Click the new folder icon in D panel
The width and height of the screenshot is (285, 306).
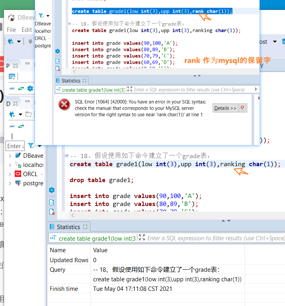pos(29,115)
